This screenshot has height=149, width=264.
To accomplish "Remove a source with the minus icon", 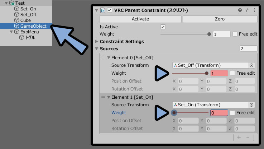I will coord(248,137).
